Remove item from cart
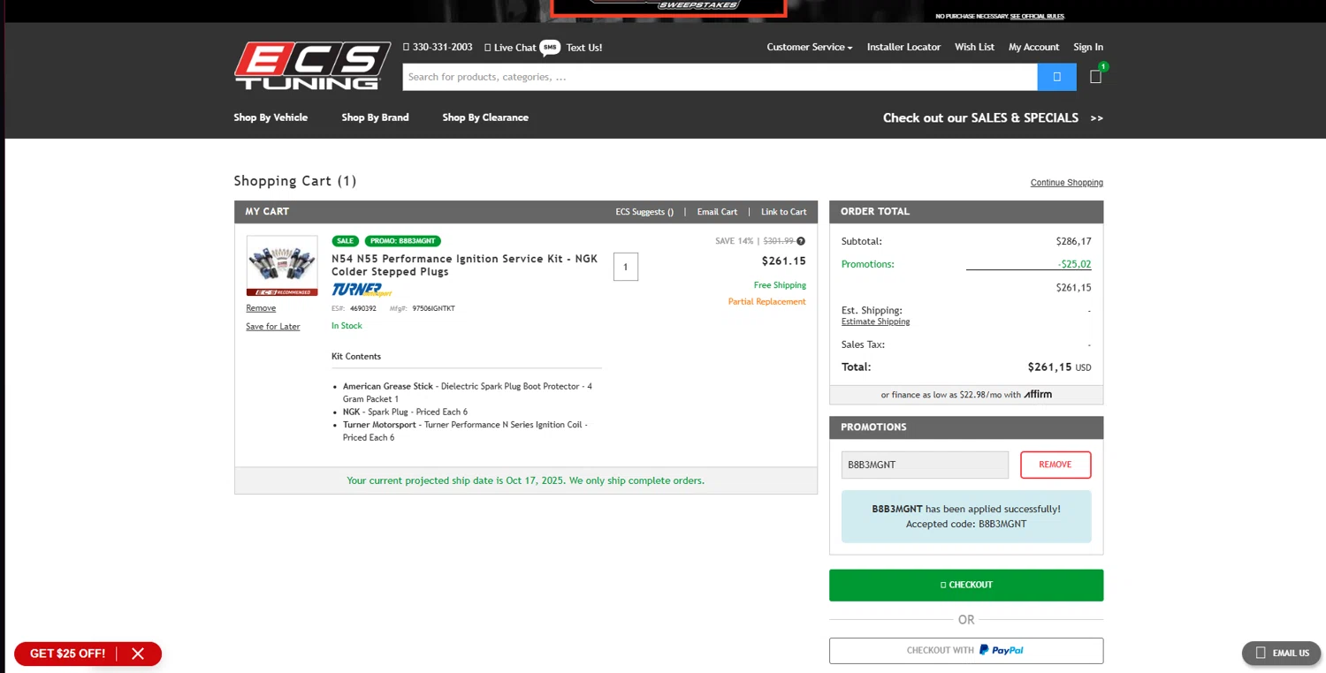 [261, 308]
